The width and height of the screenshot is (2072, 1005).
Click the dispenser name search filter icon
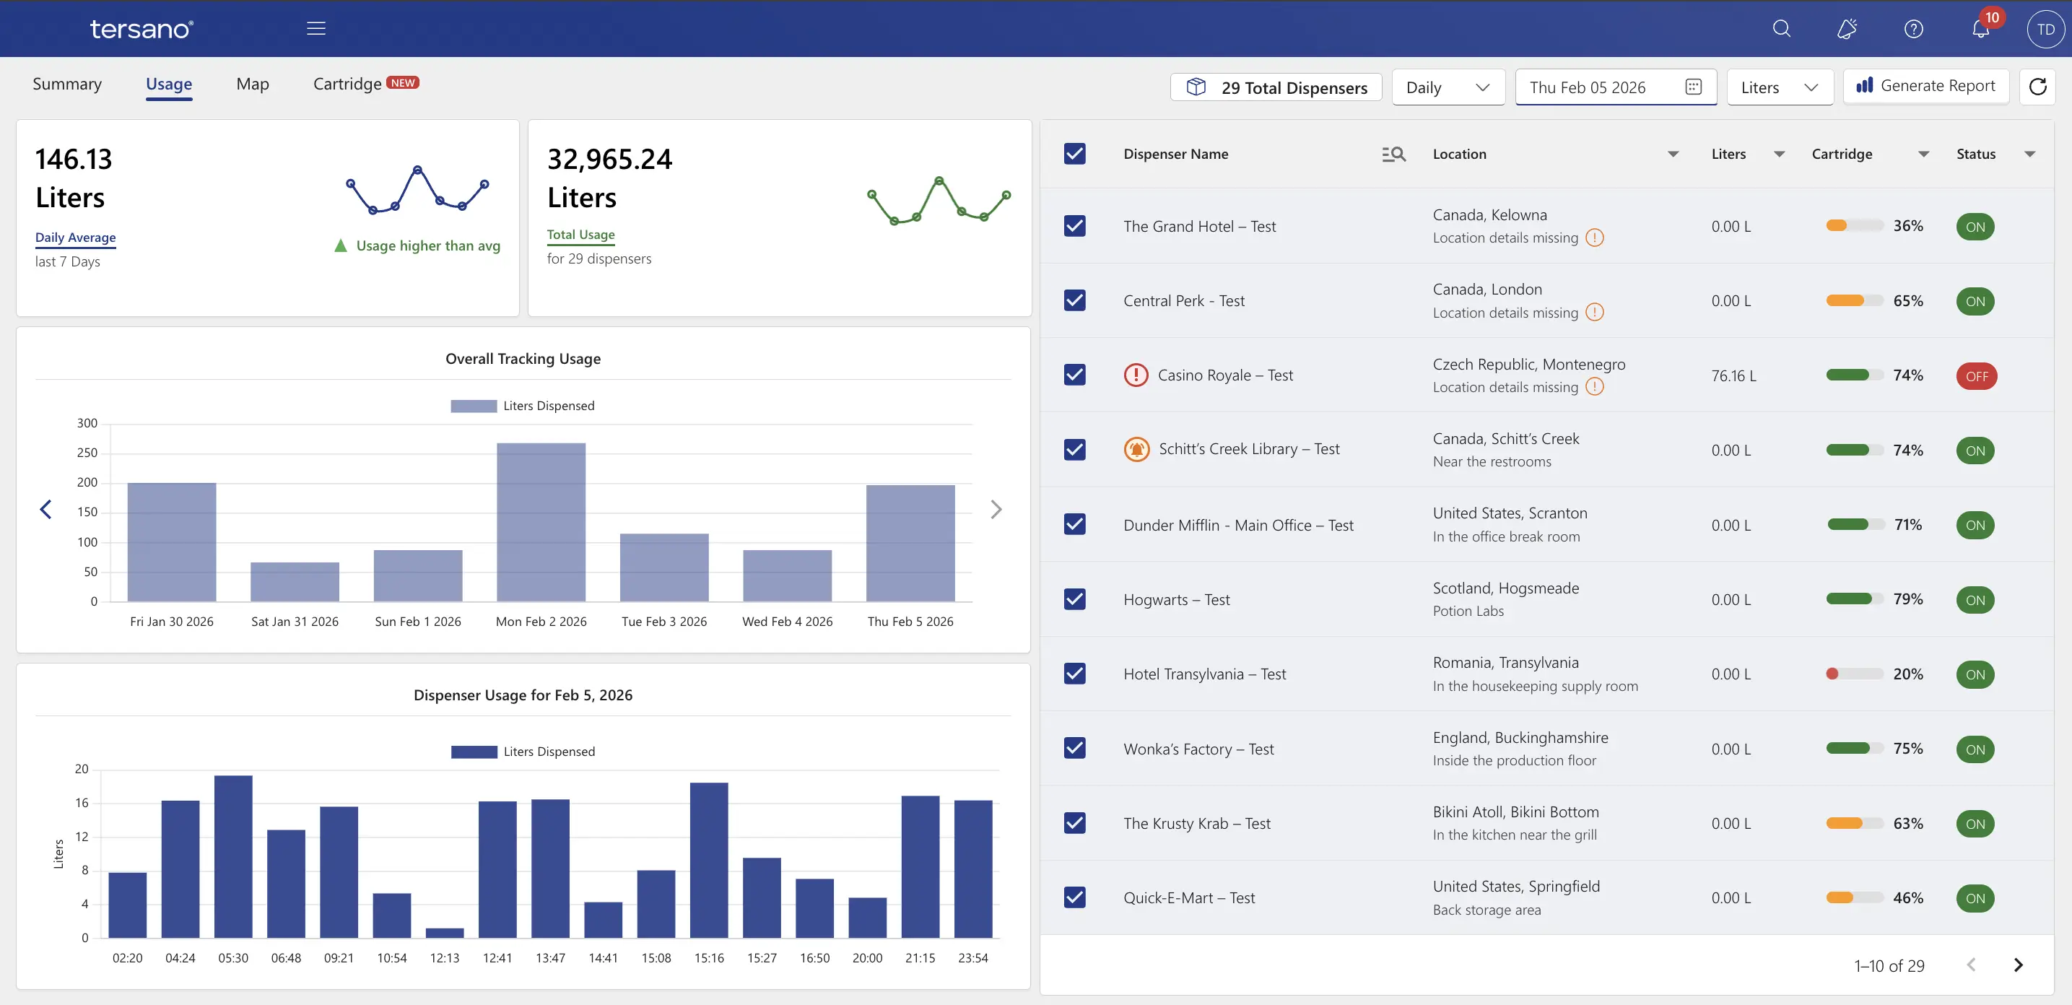[x=1393, y=155]
